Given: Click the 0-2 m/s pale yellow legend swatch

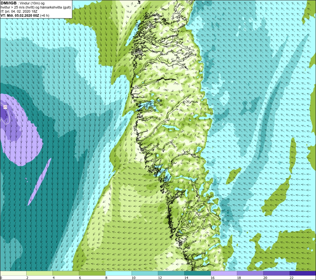Looking at the screenshot, I should pos(13,273).
